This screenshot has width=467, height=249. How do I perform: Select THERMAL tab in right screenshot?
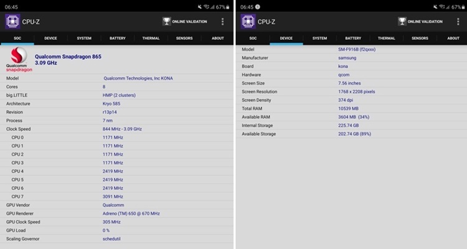coord(387,38)
